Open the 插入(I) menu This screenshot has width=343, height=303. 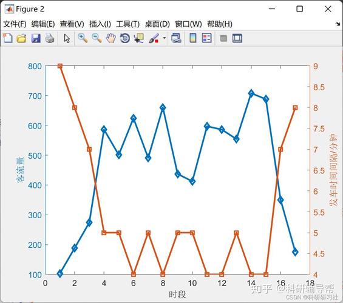(x=100, y=24)
